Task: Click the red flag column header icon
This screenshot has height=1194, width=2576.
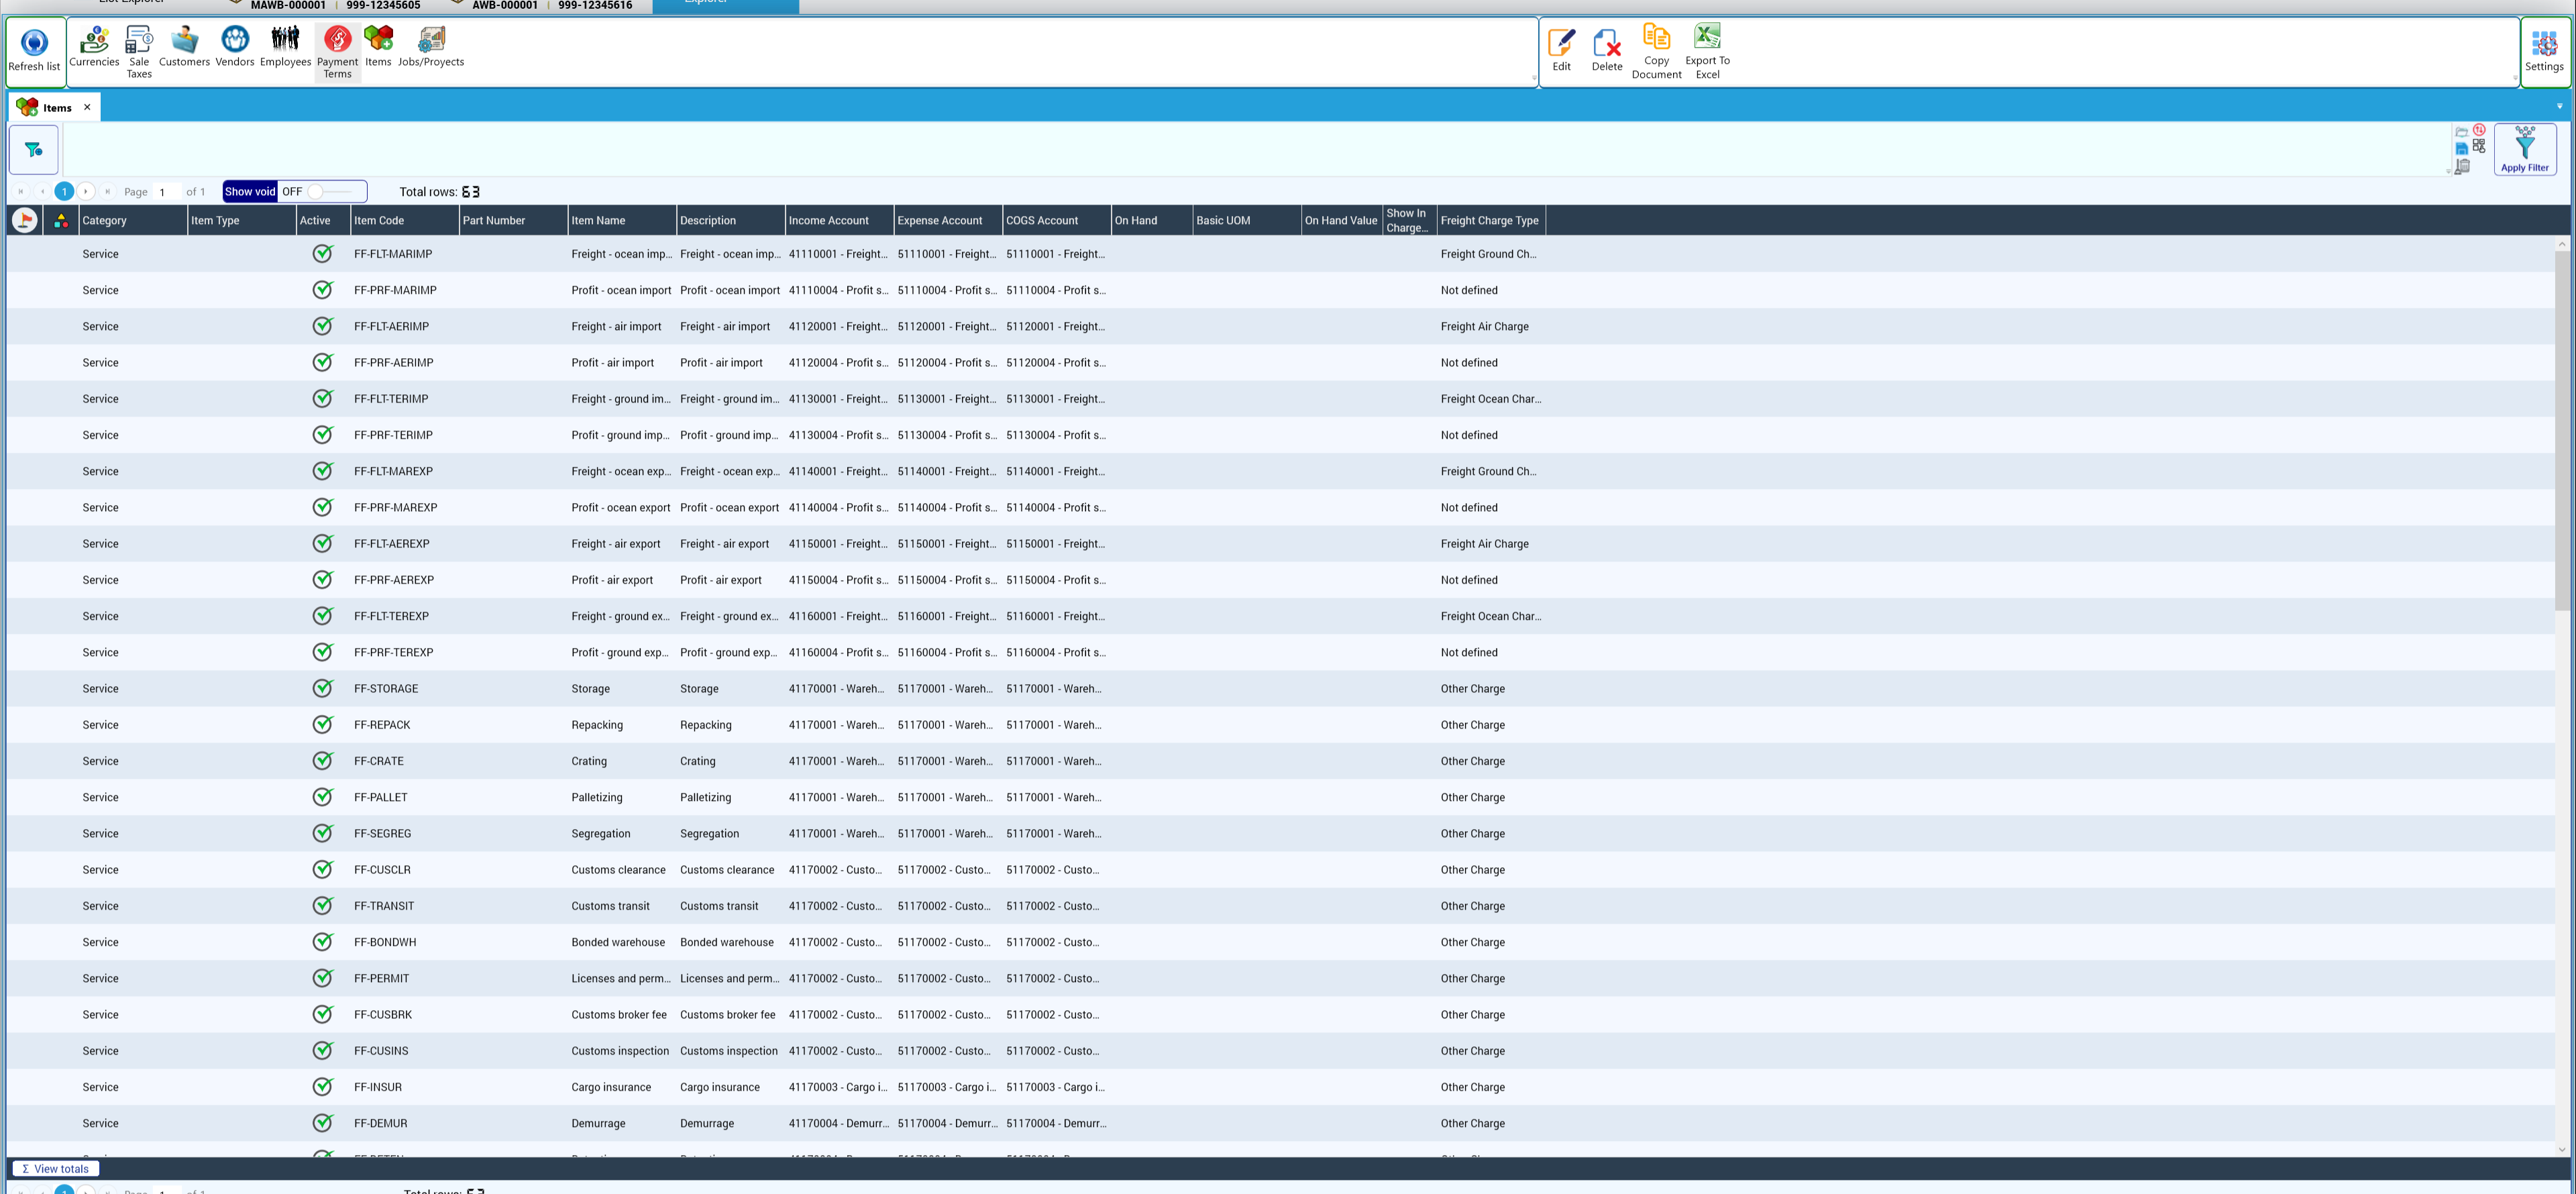Action: tap(25, 220)
